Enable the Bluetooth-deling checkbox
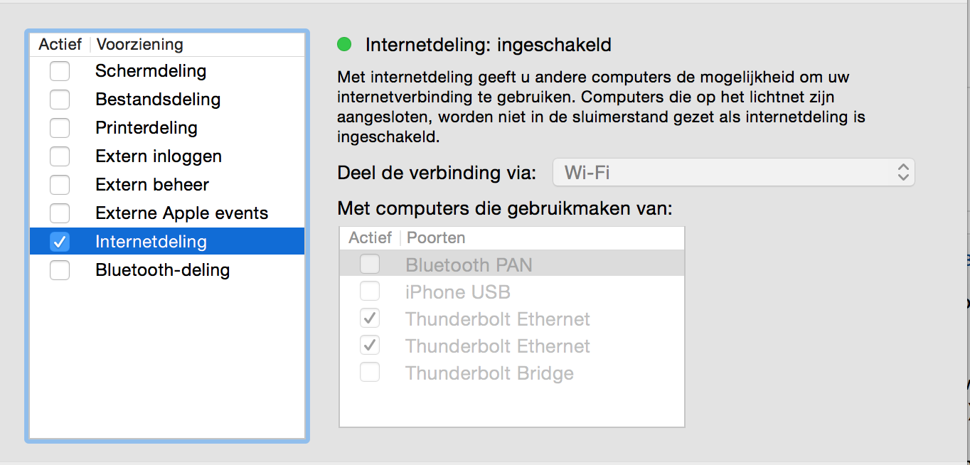Viewport: 970px width, 465px height. (60, 270)
